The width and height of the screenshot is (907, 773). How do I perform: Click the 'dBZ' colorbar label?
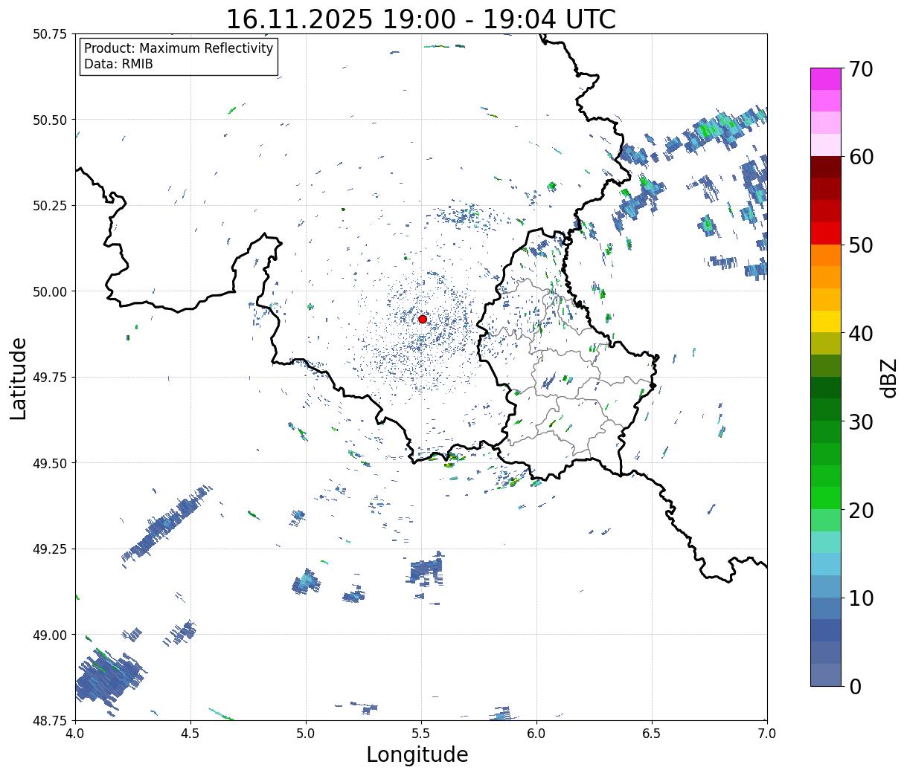coord(888,378)
